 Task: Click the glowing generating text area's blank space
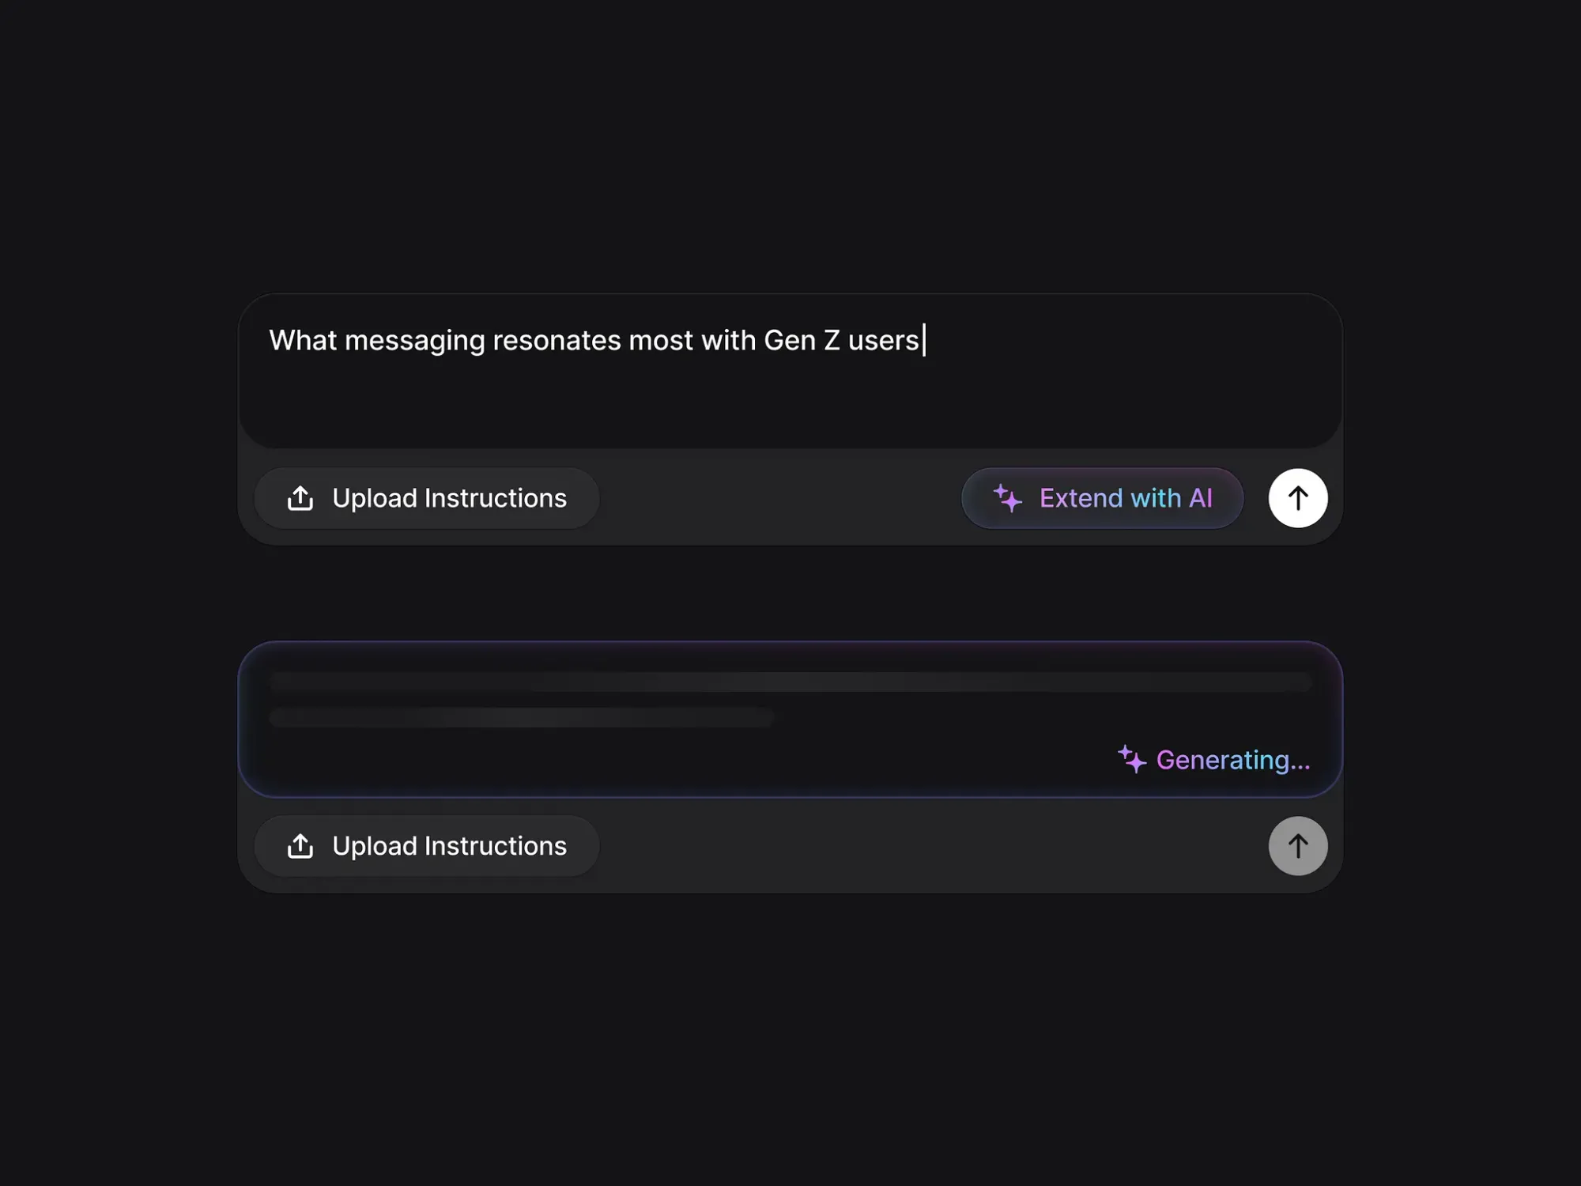point(711,759)
